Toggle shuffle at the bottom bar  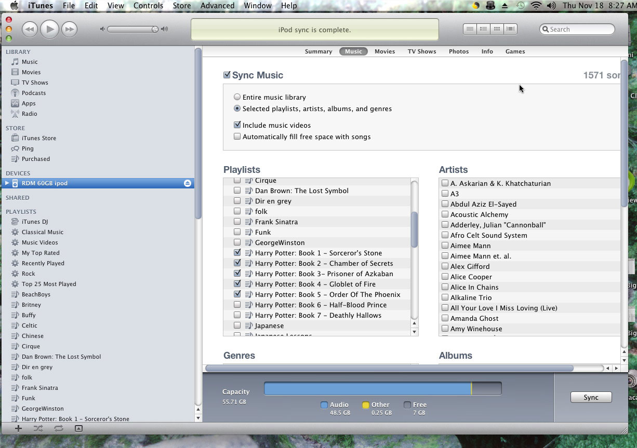click(38, 428)
